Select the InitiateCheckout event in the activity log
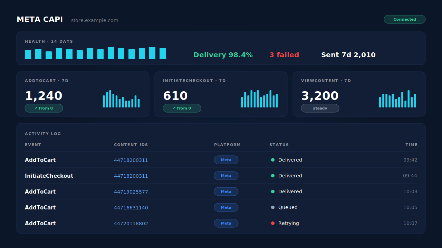 click(49, 176)
